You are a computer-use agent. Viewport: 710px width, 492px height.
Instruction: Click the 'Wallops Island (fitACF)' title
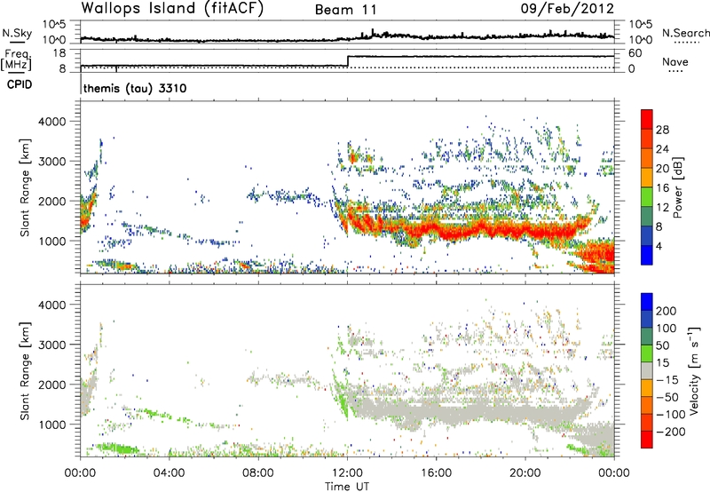[x=172, y=9]
